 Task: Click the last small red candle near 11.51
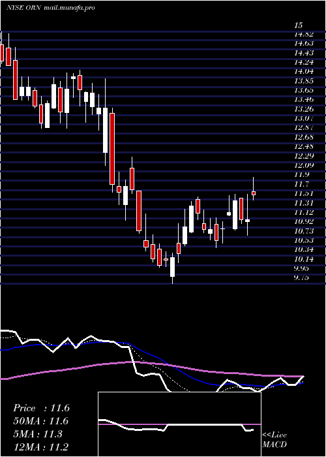254,193
